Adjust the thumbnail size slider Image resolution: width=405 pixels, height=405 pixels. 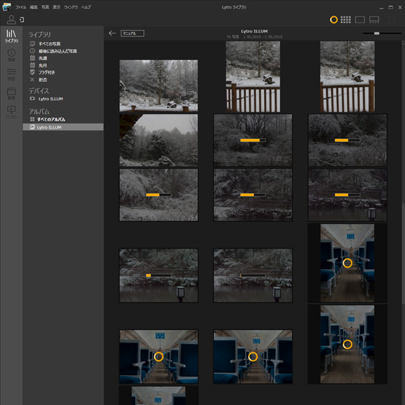tap(376, 33)
